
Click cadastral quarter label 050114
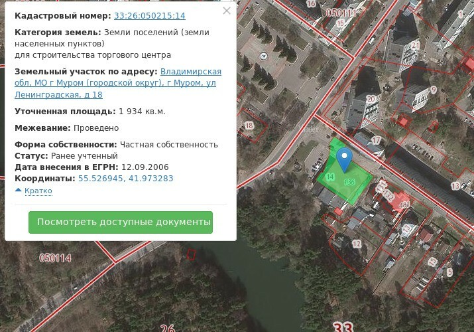[x=55, y=258]
